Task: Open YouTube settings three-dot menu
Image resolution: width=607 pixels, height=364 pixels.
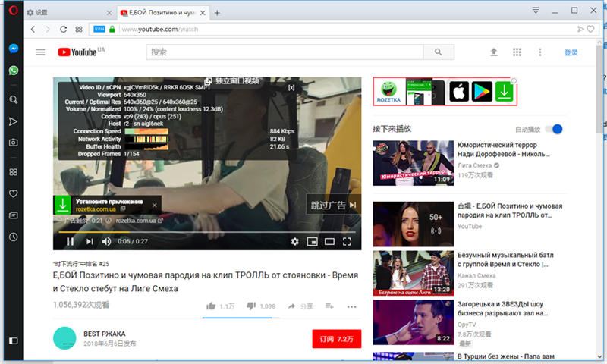Action: 540,52
